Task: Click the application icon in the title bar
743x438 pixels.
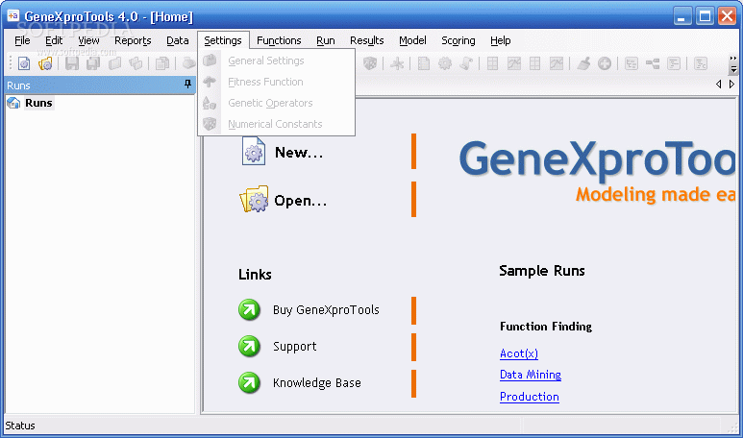Action: pos(12,16)
